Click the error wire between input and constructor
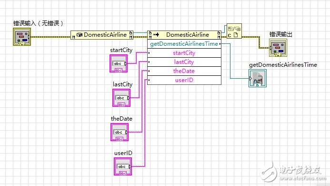Image resolution: width=330 pixels, height=186 pixels. [50, 37]
